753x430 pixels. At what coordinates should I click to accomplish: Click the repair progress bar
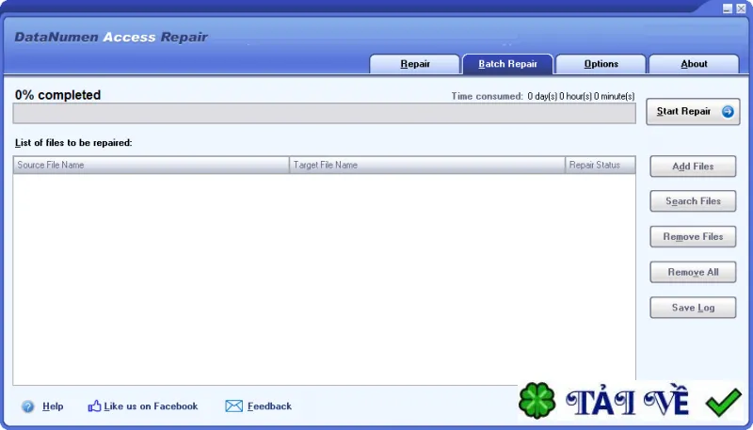click(x=324, y=113)
